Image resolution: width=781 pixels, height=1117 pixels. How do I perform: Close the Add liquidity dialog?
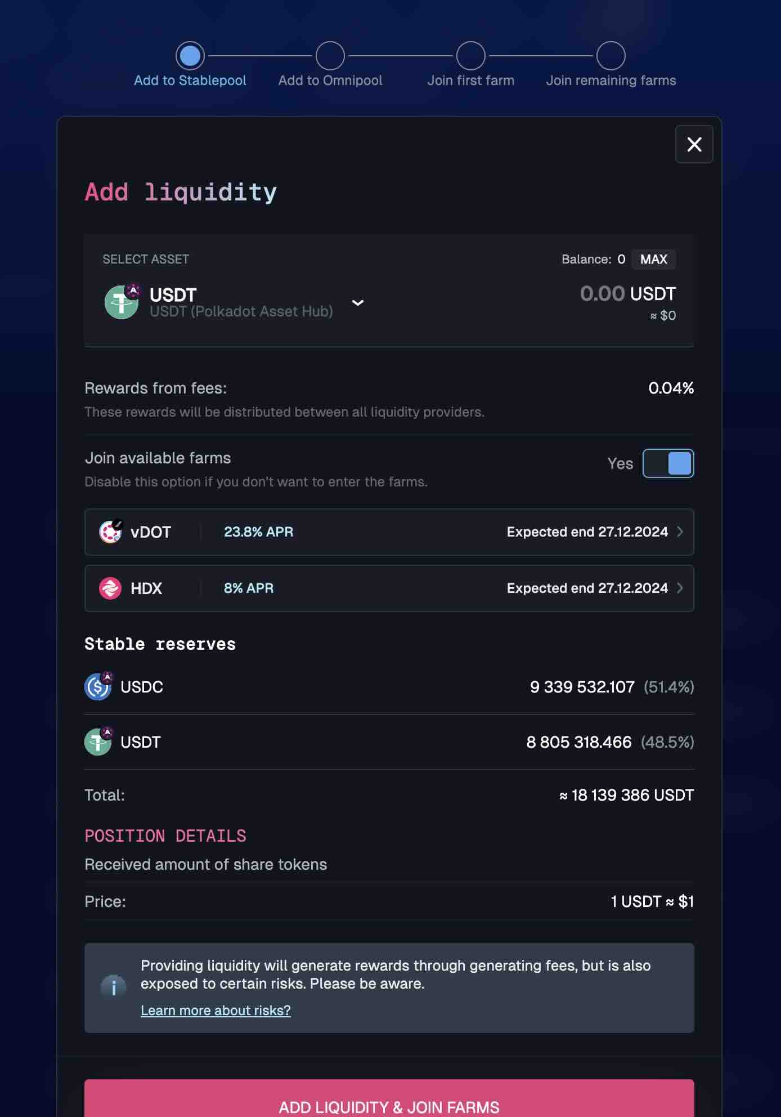tap(694, 144)
